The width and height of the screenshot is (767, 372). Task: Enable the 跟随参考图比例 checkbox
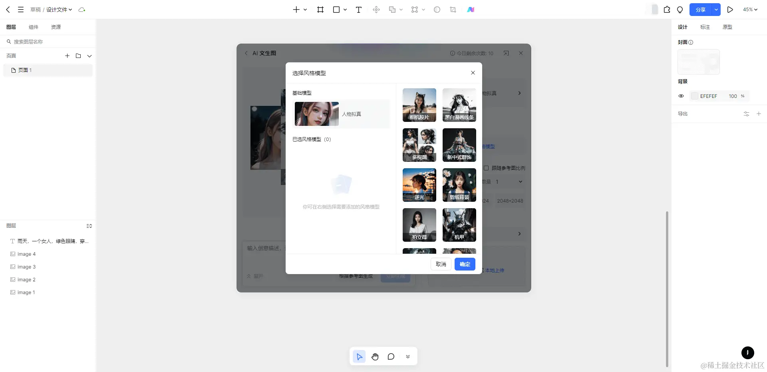click(486, 168)
